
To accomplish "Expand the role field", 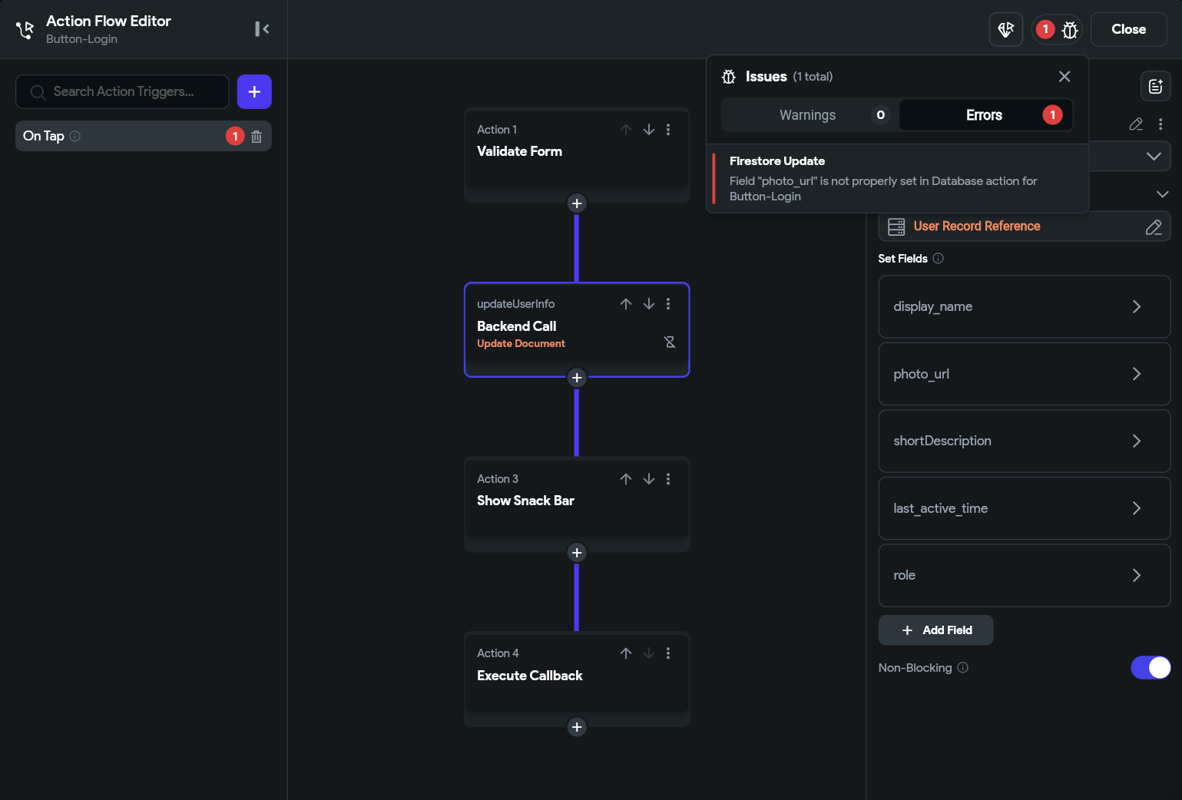I will pyautogui.click(x=1025, y=576).
